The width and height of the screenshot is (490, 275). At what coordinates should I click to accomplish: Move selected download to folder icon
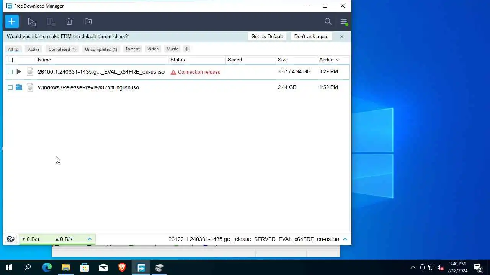(x=88, y=22)
